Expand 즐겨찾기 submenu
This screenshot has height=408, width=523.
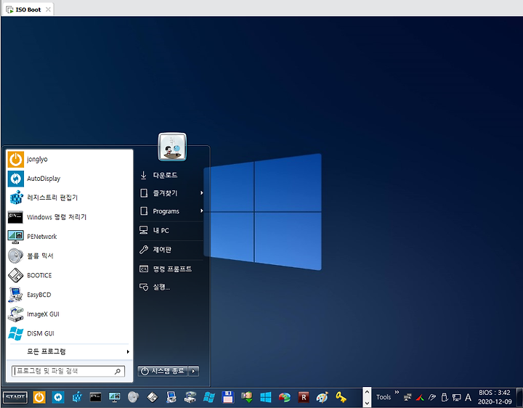[171, 193]
